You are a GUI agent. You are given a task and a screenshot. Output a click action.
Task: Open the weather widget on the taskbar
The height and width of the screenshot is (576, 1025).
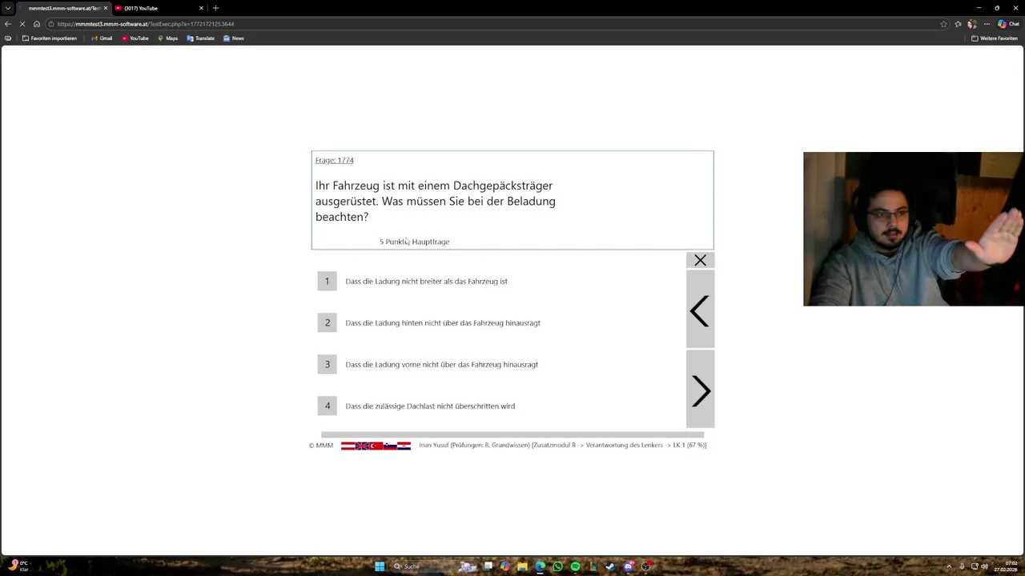tap(19, 566)
